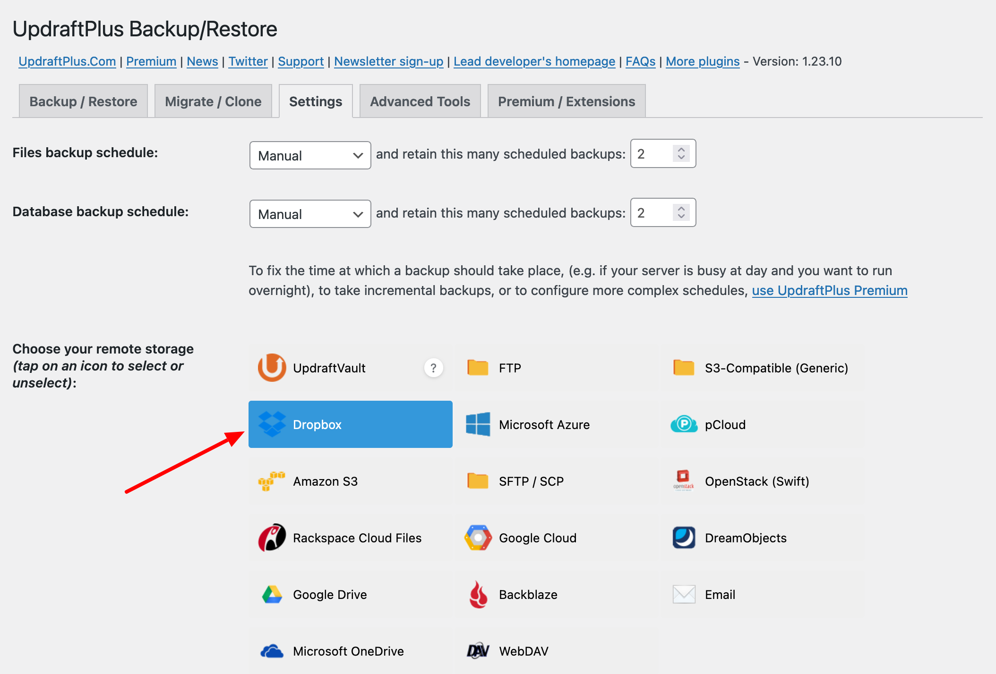Viewport: 996px width, 674px height.
Task: Open the Support link
Action: (x=301, y=61)
